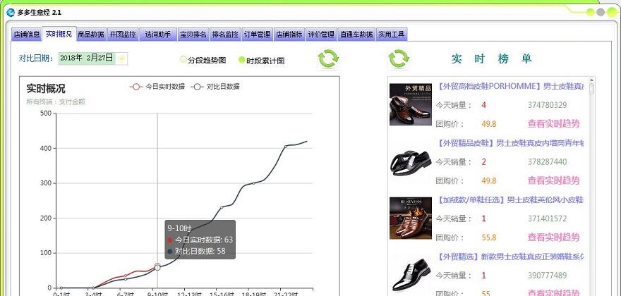Open the 加绒款/单鞋任选 product title

tap(511, 199)
